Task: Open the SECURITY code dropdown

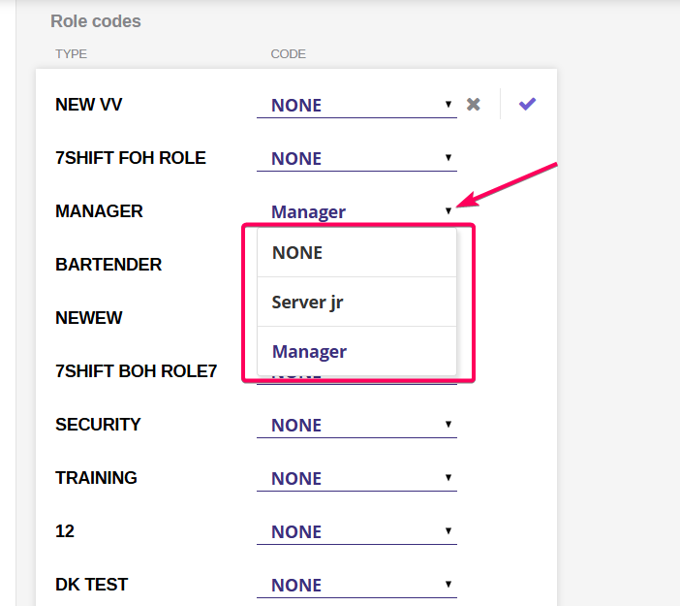Action: tap(355, 425)
